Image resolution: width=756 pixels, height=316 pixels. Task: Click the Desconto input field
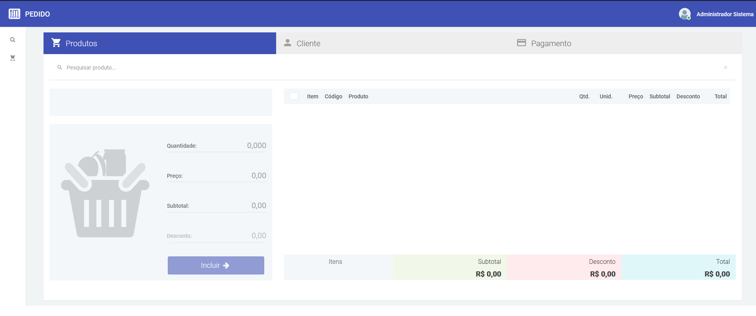point(233,236)
